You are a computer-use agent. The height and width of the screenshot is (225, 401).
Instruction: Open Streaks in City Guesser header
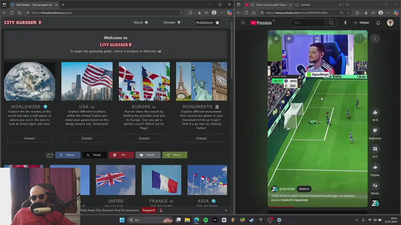[x=172, y=22]
